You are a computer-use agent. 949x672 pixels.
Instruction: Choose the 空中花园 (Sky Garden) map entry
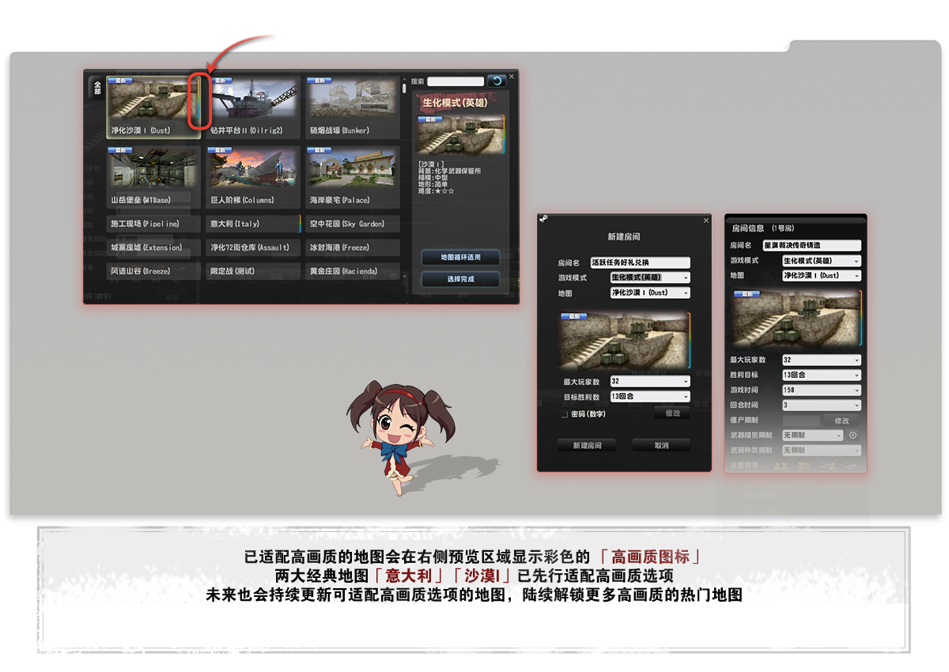[353, 224]
